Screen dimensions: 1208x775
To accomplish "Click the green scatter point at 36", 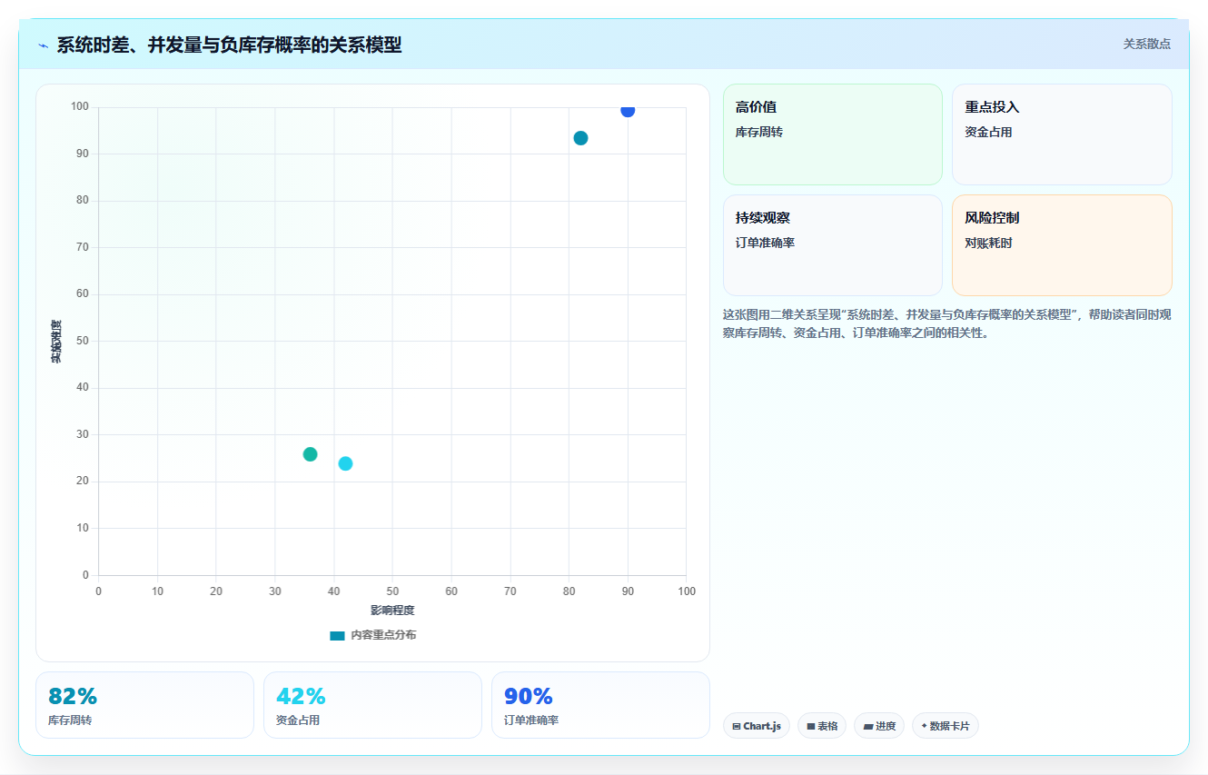I will pyautogui.click(x=310, y=454).
